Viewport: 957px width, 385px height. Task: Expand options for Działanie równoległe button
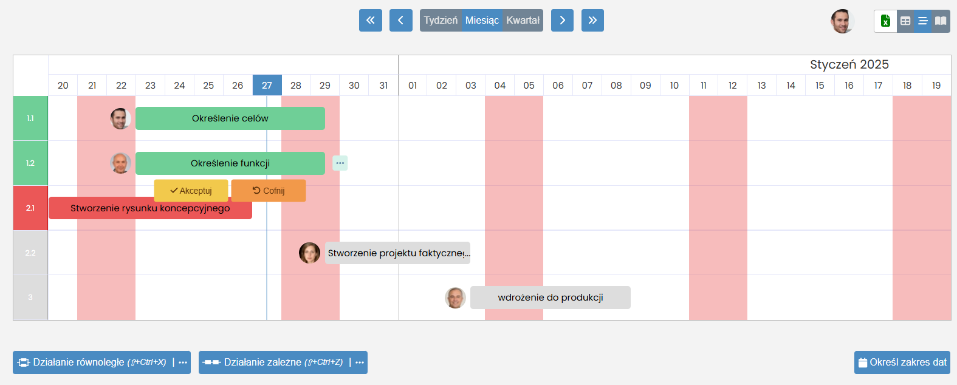tap(183, 363)
